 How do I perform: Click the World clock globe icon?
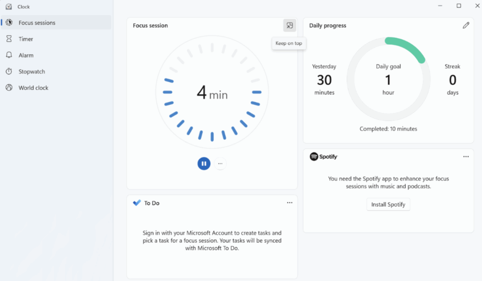click(x=9, y=88)
